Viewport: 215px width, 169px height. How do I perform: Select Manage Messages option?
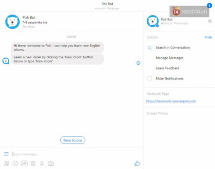pyautogui.click(x=170, y=58)
